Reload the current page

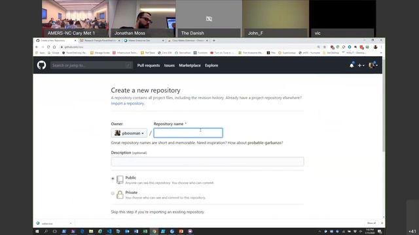48,47
